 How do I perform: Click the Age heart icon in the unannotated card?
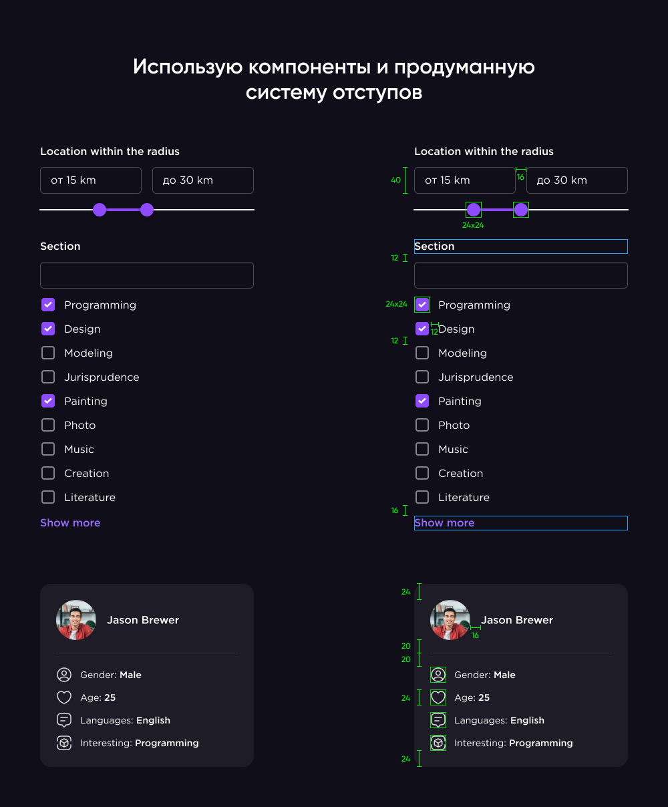(64, 697)
